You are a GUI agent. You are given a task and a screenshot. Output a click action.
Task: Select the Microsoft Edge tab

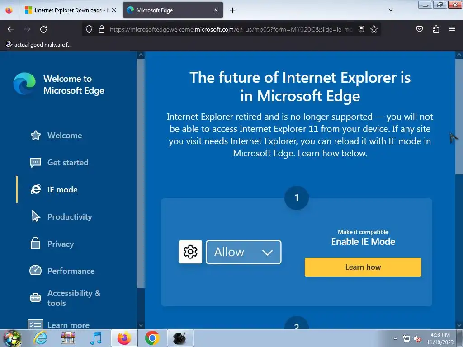pos(173,10)
